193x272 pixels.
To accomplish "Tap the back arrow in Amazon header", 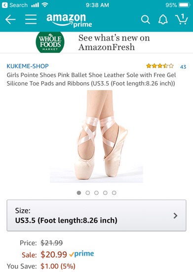I will 10,19.
